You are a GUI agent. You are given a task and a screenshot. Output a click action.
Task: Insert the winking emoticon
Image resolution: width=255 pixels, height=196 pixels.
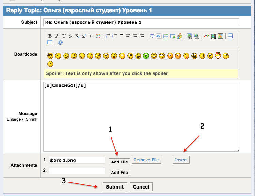tap(82, 56)
